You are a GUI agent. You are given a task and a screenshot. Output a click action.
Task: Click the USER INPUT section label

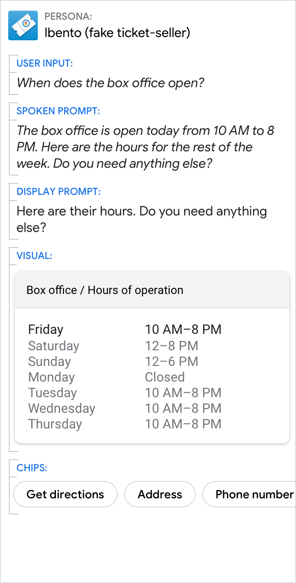pyautogui.click(x=44, y=63)
